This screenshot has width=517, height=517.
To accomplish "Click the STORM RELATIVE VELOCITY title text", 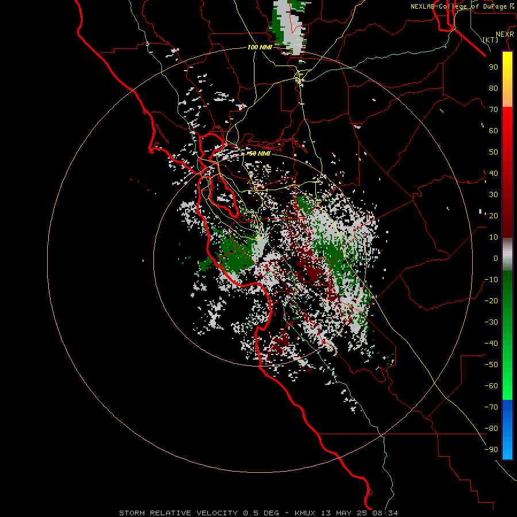I will 179,513.
